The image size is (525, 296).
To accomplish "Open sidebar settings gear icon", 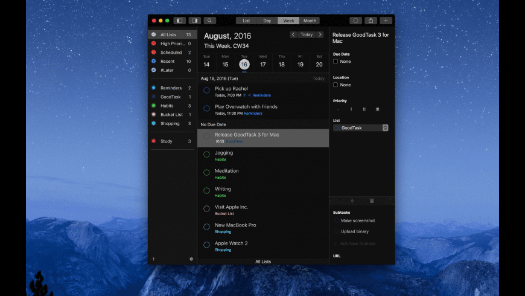I will click(191, 259).
